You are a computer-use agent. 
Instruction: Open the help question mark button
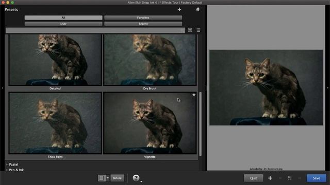[x=136, y=178]
